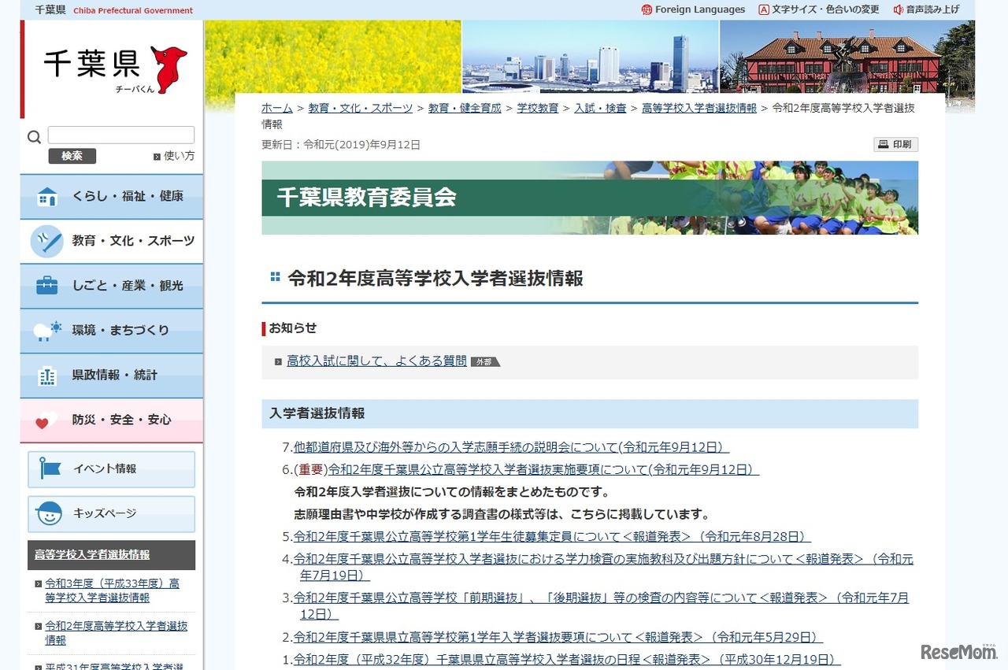Click the house icon for くらし・福祉・健康

pos(47,197)
